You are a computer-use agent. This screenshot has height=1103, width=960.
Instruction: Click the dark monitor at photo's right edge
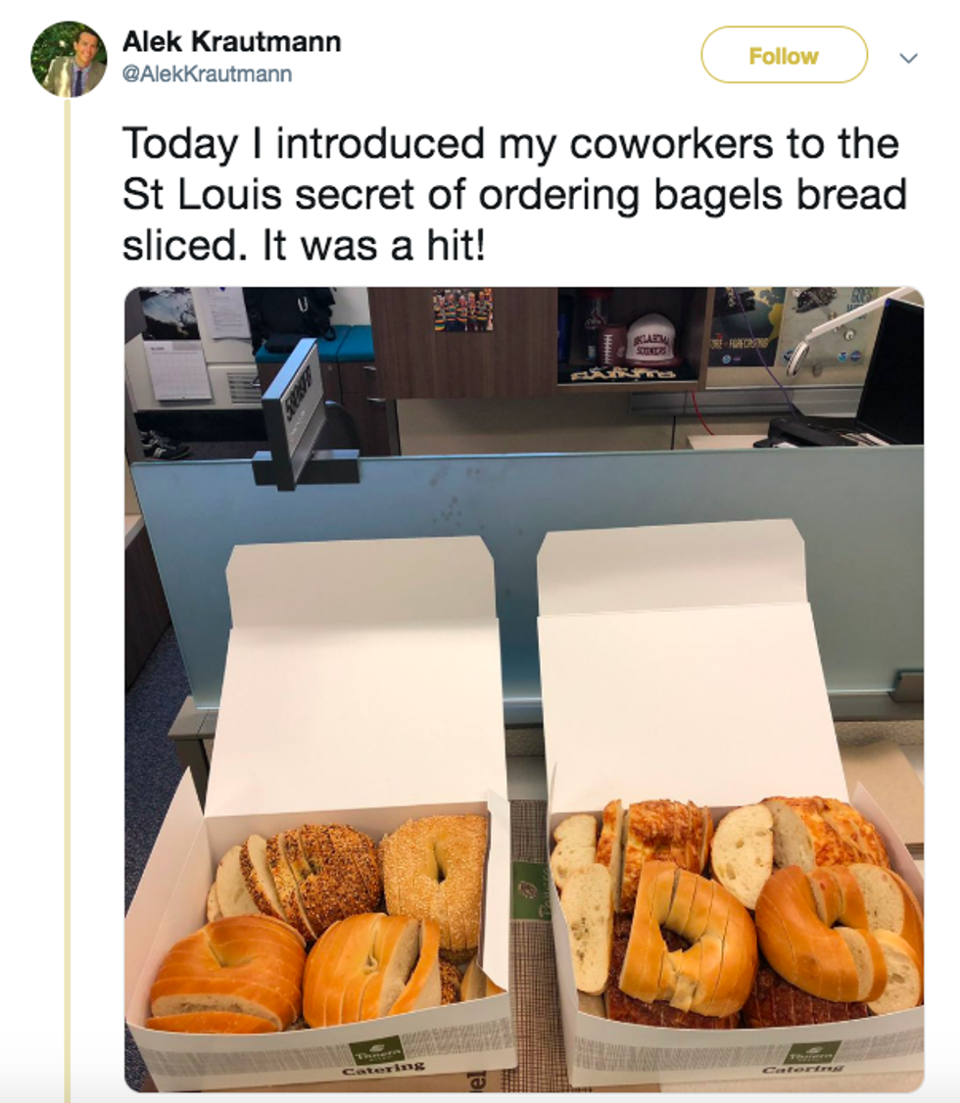click(x=891, y=372)
